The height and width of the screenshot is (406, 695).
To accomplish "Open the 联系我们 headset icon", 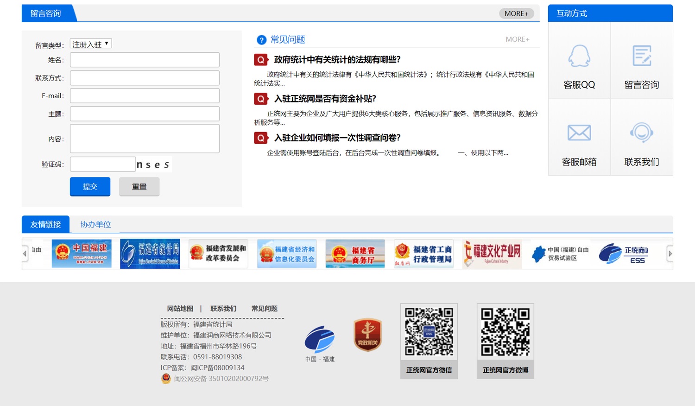I will click(x=642, y=133).
